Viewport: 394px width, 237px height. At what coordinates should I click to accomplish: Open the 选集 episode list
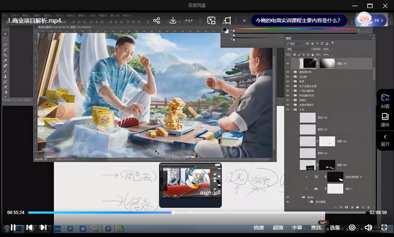[335, 228]
